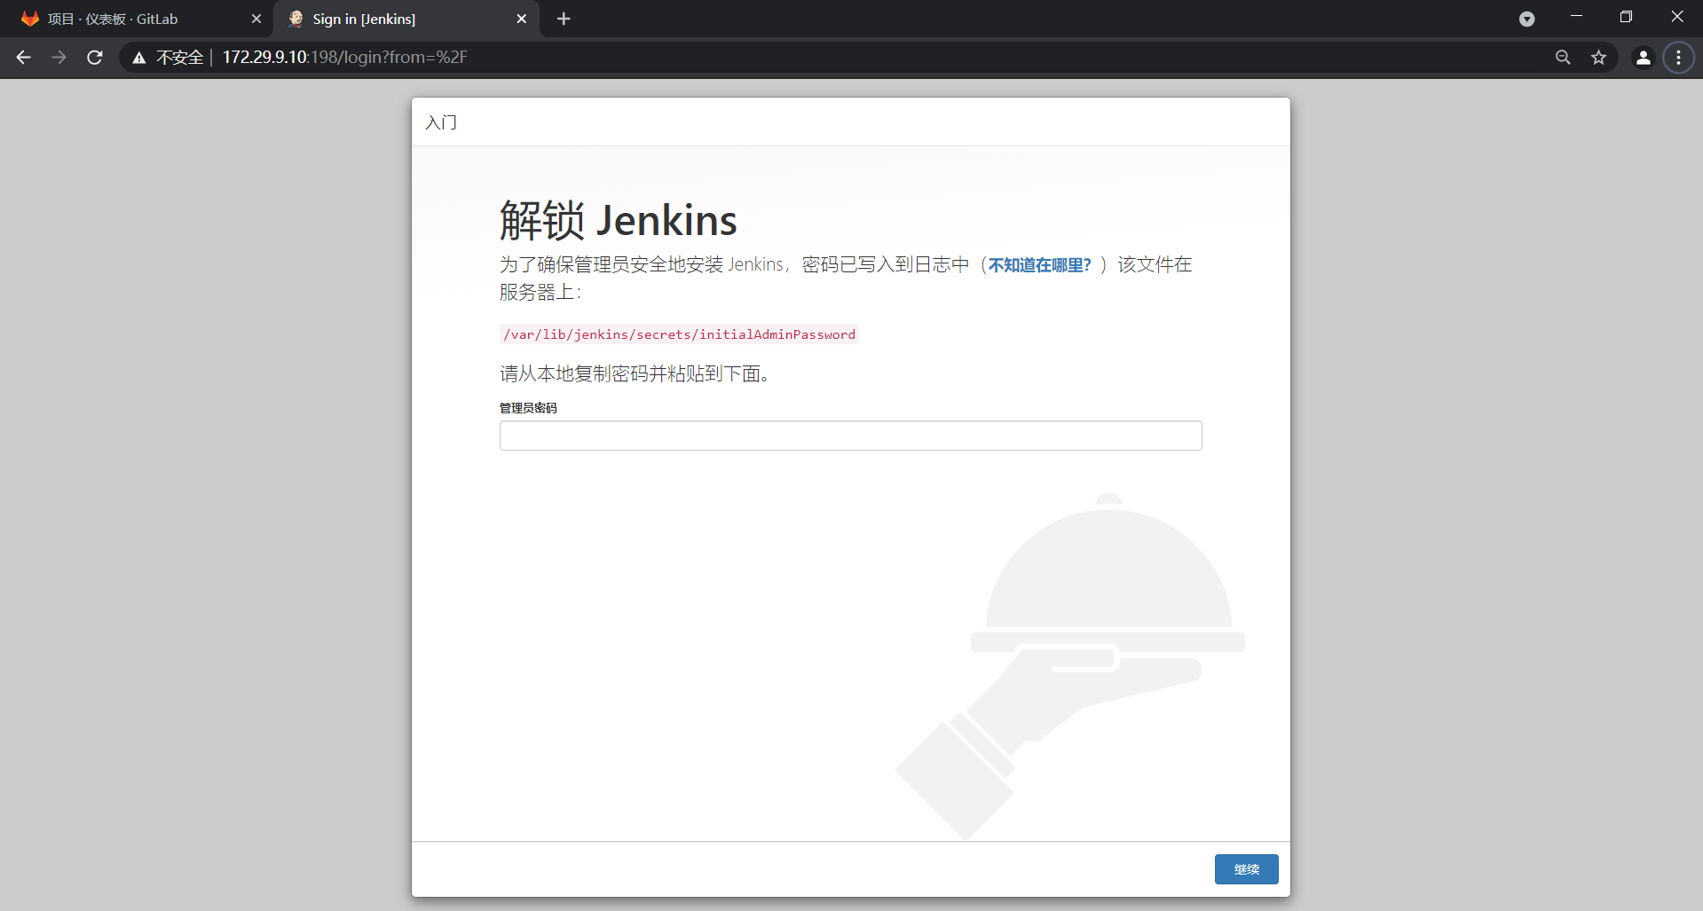Close the GitLab tab
The image size is (1703, 911).
click(256, 19)
